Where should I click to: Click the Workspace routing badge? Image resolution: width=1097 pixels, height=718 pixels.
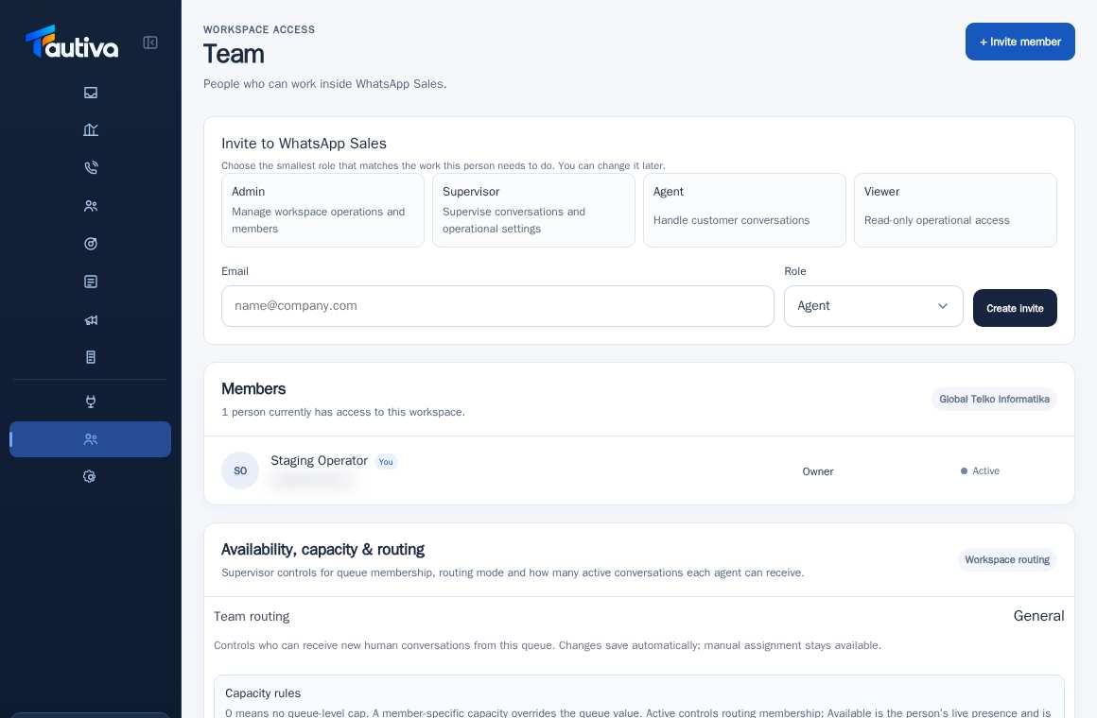click(1007, 560)
